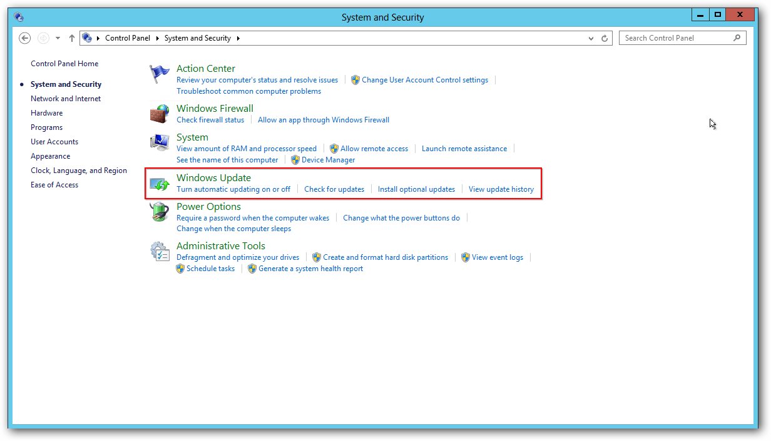This screenshot has height=441, width=771.
Task: Select User Accounts category in sidebar
Action: click(54, 142)
